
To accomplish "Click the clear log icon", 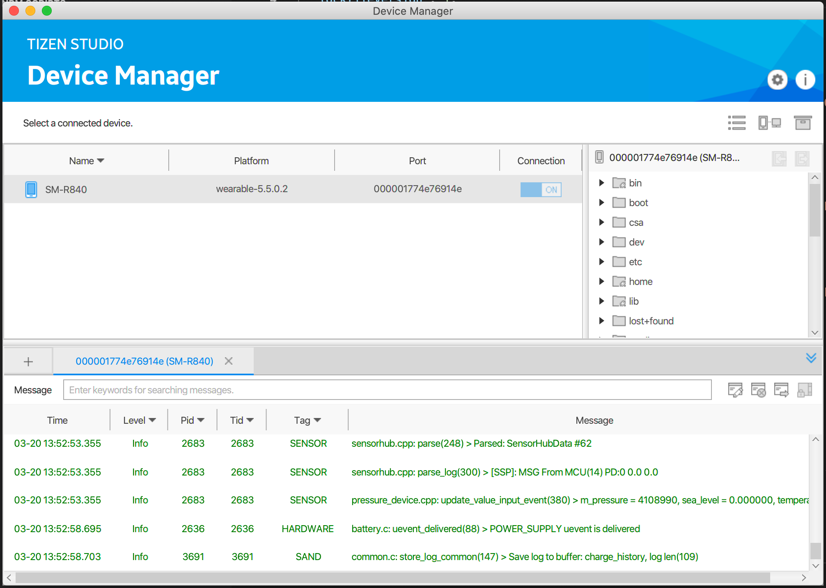I will (x=758, y=390).
